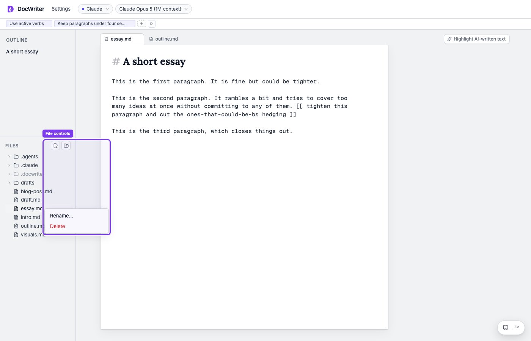Click the folder icon beside drafts
Image resolution: width=531 pixels, height=341 pixels.
(16, 183)
